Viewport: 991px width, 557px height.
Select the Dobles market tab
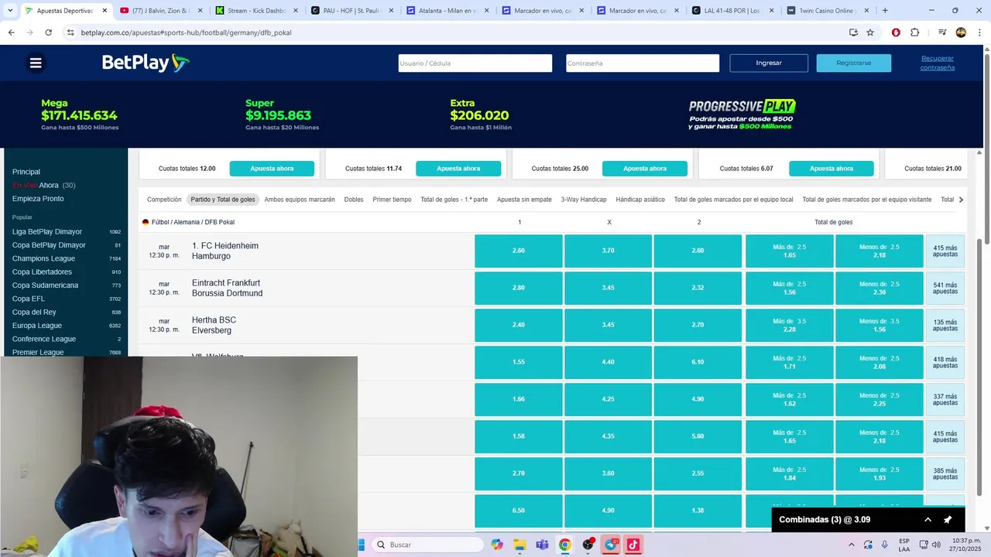[354, 200]
